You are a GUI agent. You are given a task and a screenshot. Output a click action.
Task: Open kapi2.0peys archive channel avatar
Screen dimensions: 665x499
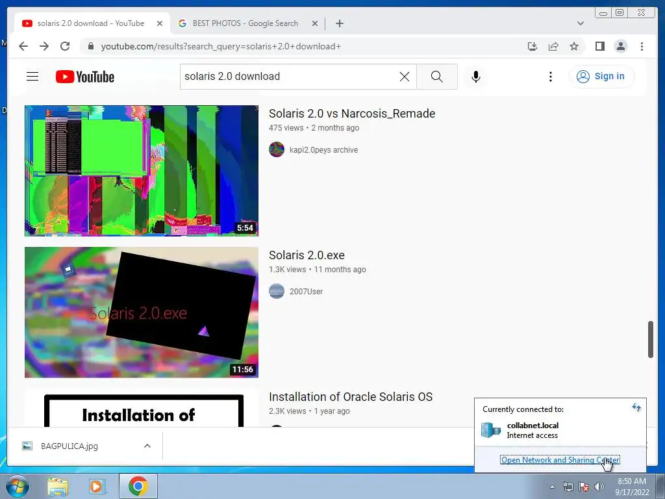(277, 149)
